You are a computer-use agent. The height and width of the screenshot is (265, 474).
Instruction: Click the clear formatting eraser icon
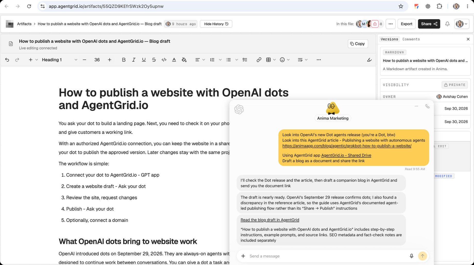[x=369, y=60]
